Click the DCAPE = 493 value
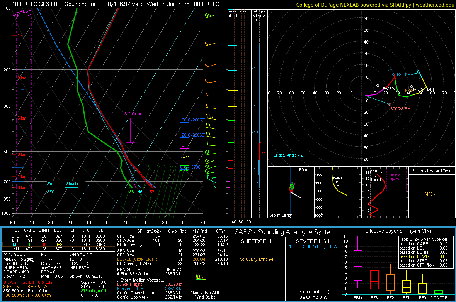 coord(16,272)
